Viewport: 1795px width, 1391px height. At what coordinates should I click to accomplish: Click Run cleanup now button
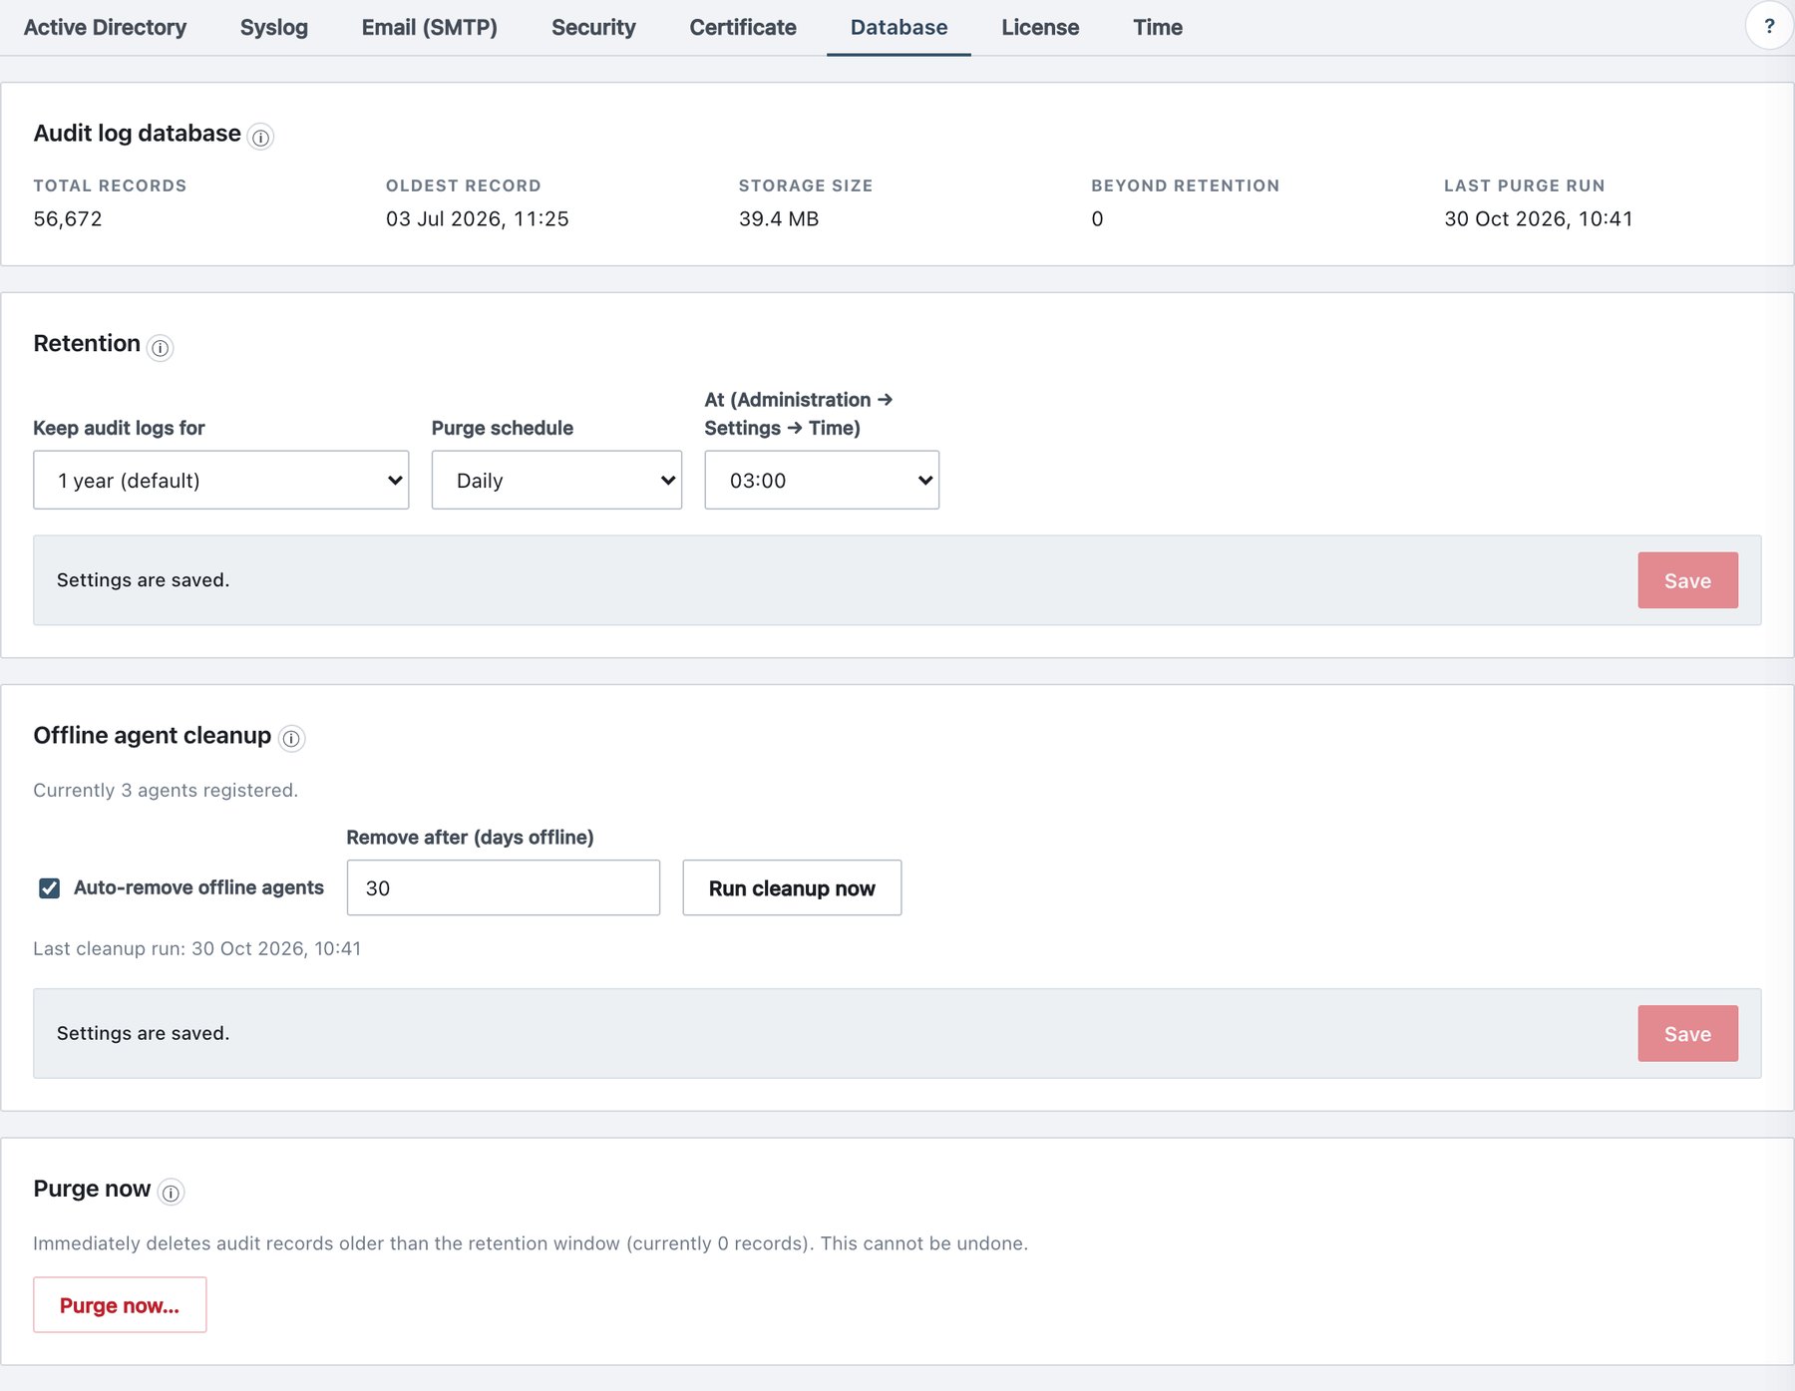pyautogui.click(x=792, y=887)
